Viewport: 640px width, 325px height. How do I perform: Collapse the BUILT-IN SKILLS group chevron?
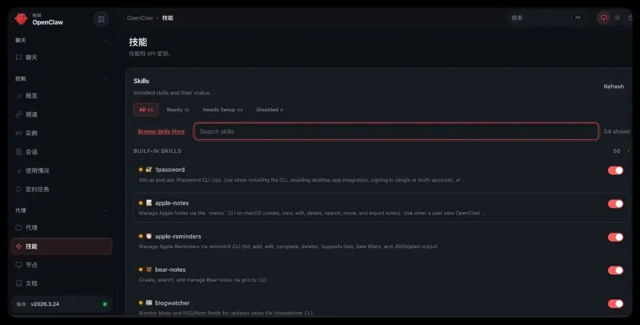point(628,152)
